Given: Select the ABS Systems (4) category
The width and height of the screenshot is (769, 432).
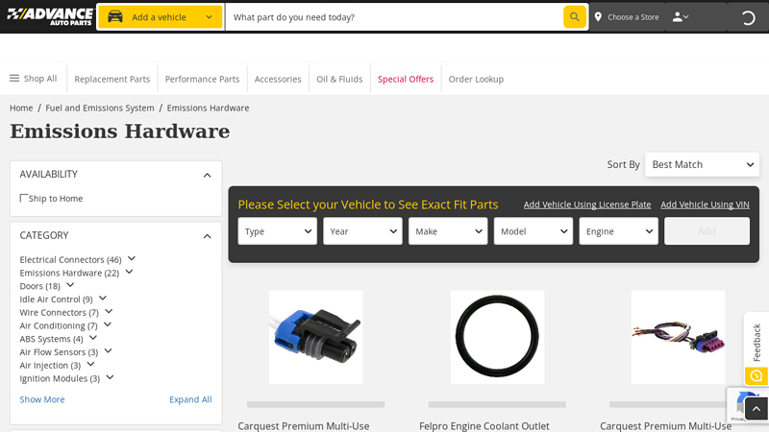Looking at the screenshot, I should pos(52,339).
